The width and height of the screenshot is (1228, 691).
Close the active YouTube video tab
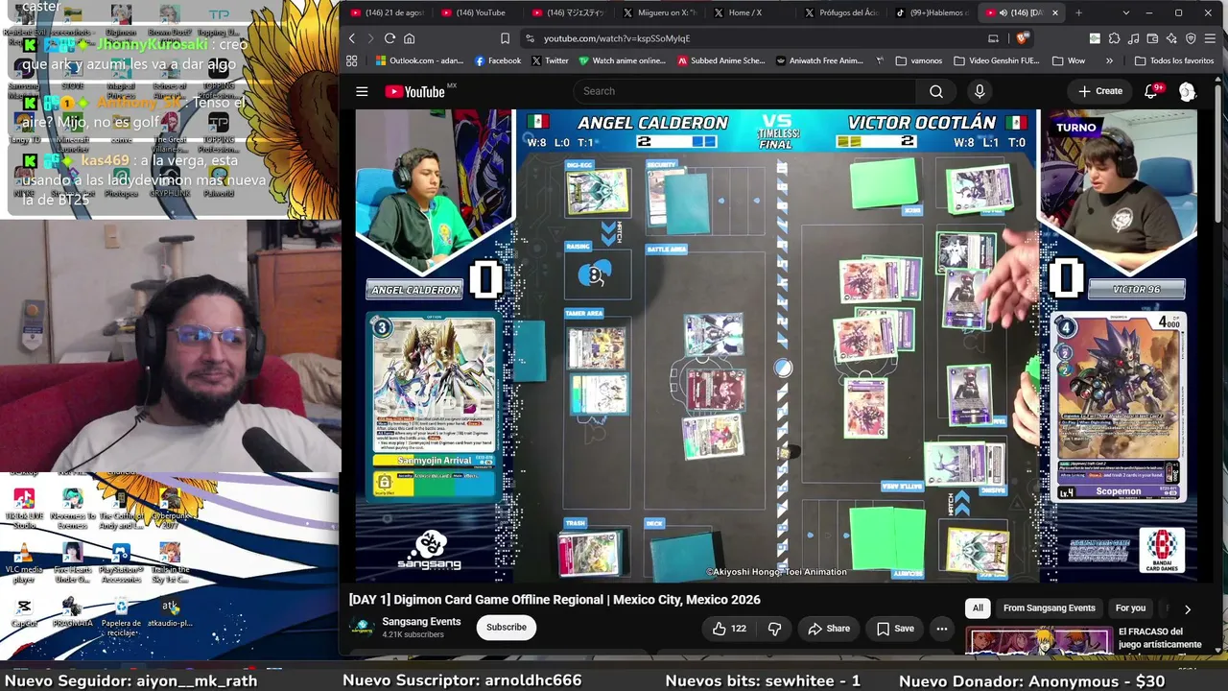click(1055, 12)
